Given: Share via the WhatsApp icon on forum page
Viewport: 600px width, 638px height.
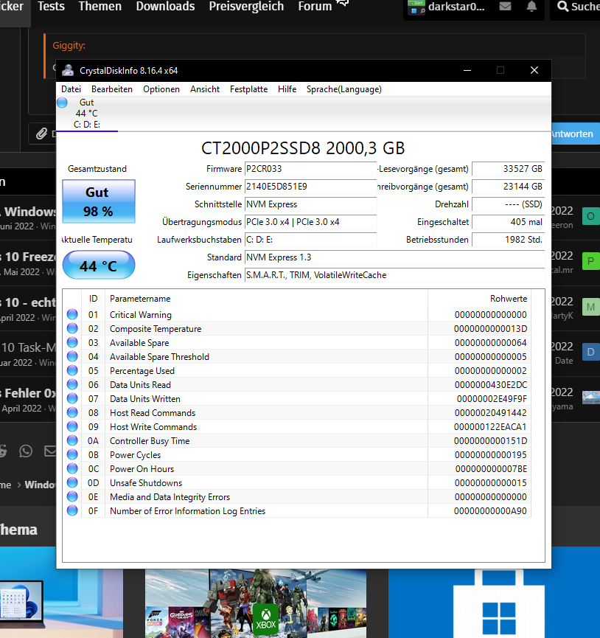Looking at the screenshot, I should 26,451.
